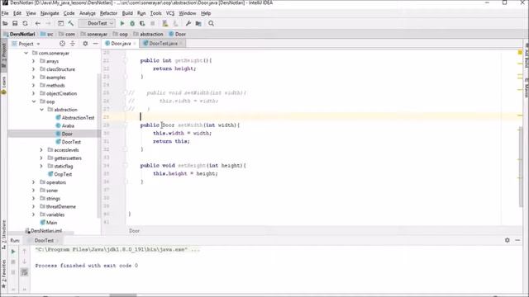
Task: Click the Door breadcrumb in navigation bar
Action: coord(178,34)
